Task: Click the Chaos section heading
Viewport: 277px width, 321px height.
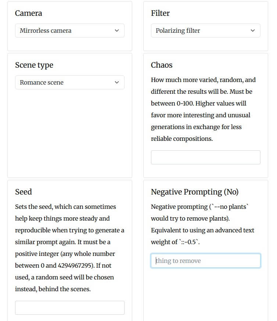Action: point(162,65)
